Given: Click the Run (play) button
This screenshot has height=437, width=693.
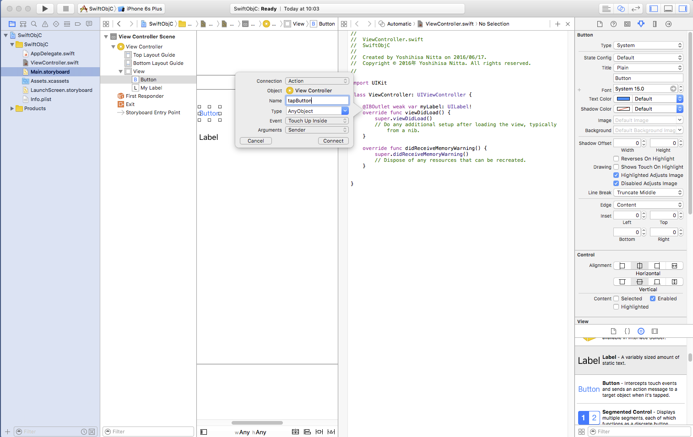Looking at the screenshot, I should point(44,9).
